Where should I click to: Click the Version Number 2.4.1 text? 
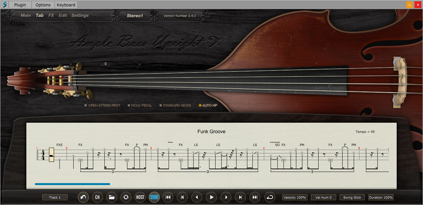click(x=180, y=16)
